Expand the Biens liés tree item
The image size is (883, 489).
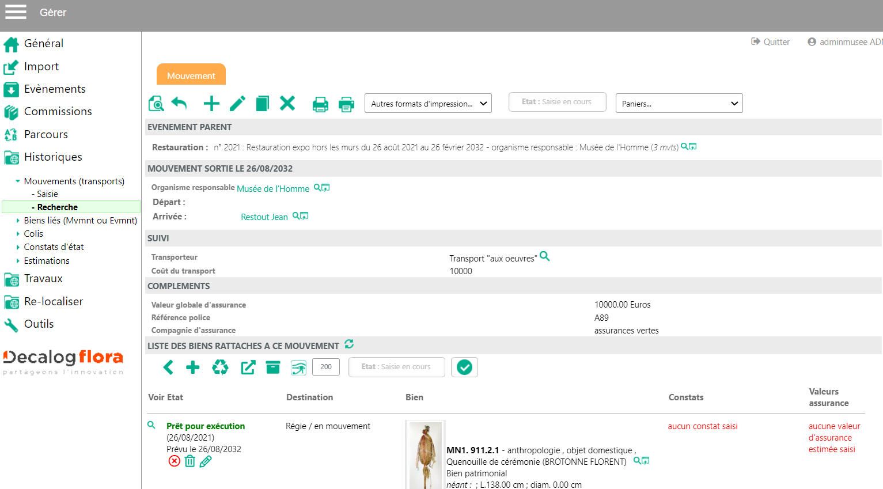point(18,221)
